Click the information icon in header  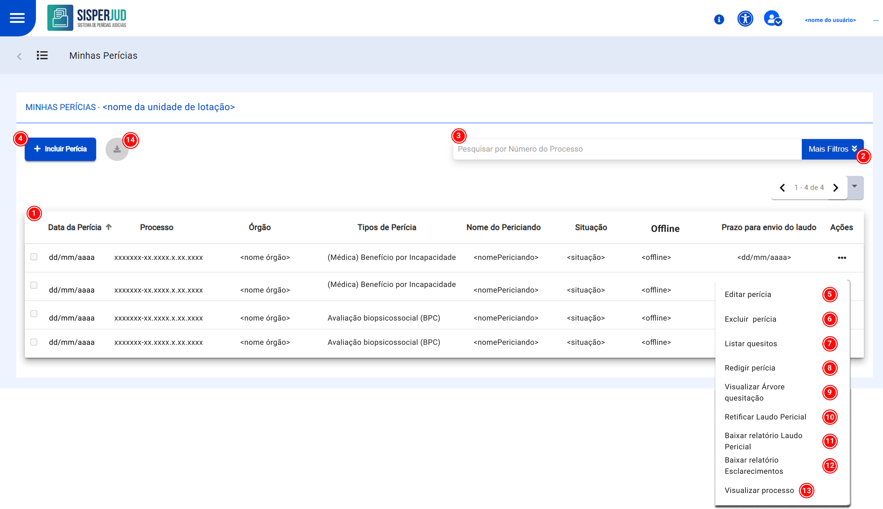719,20
